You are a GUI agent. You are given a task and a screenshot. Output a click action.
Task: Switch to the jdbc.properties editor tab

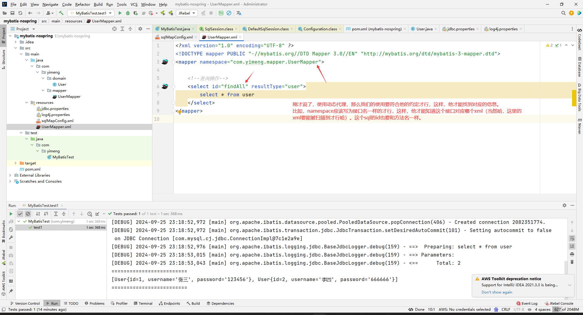460,29
